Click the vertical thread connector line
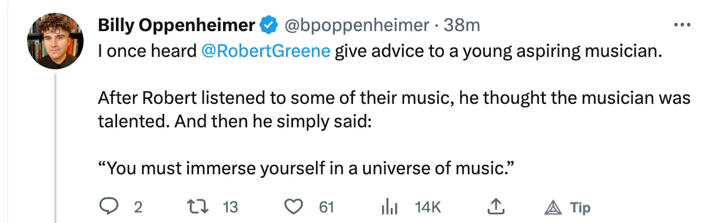Image resolution: width=705 pixels, height=223 pixels. point(56,148)
